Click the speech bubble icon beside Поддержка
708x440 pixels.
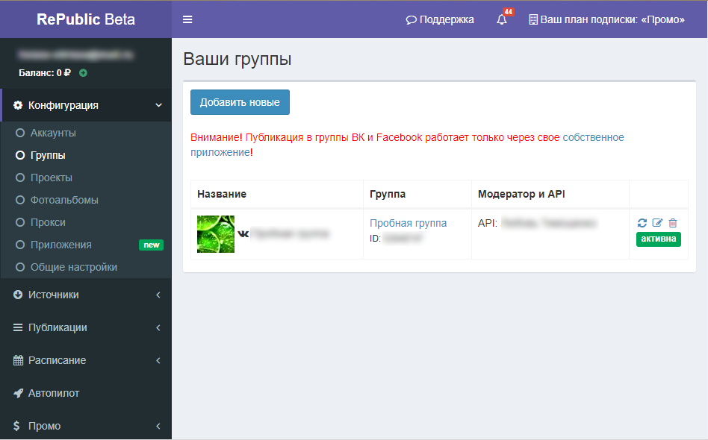[x=411, y=20]
